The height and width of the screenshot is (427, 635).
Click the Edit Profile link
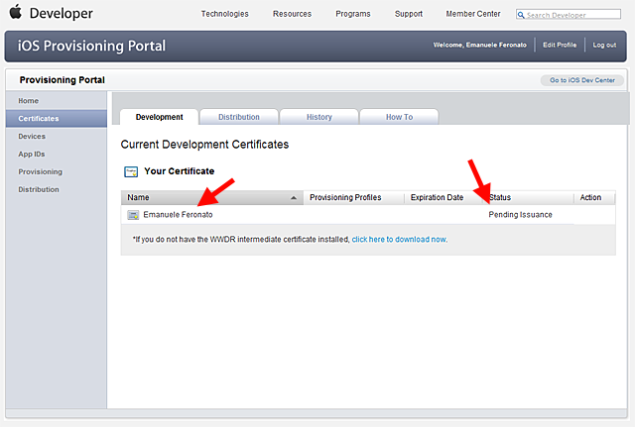[x=561, y=46]
